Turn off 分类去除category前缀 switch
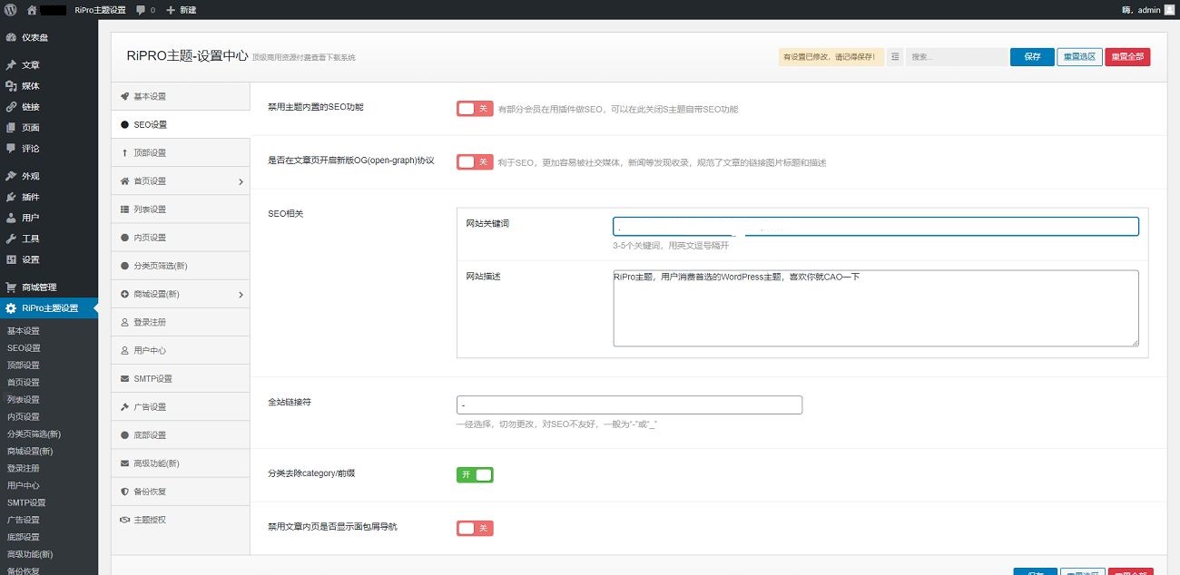 (x=475, y=474)
